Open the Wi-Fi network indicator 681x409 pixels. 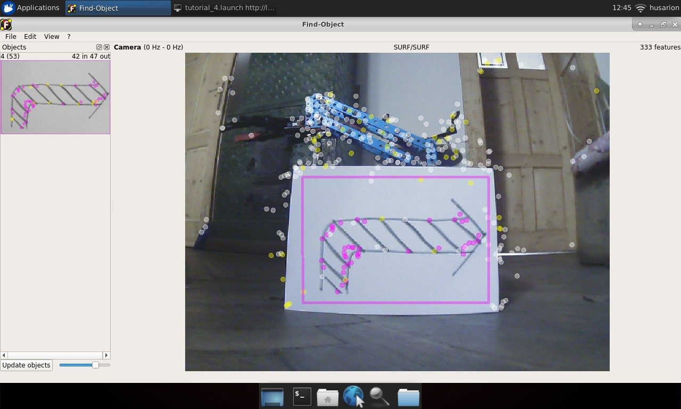coord(641,8)
